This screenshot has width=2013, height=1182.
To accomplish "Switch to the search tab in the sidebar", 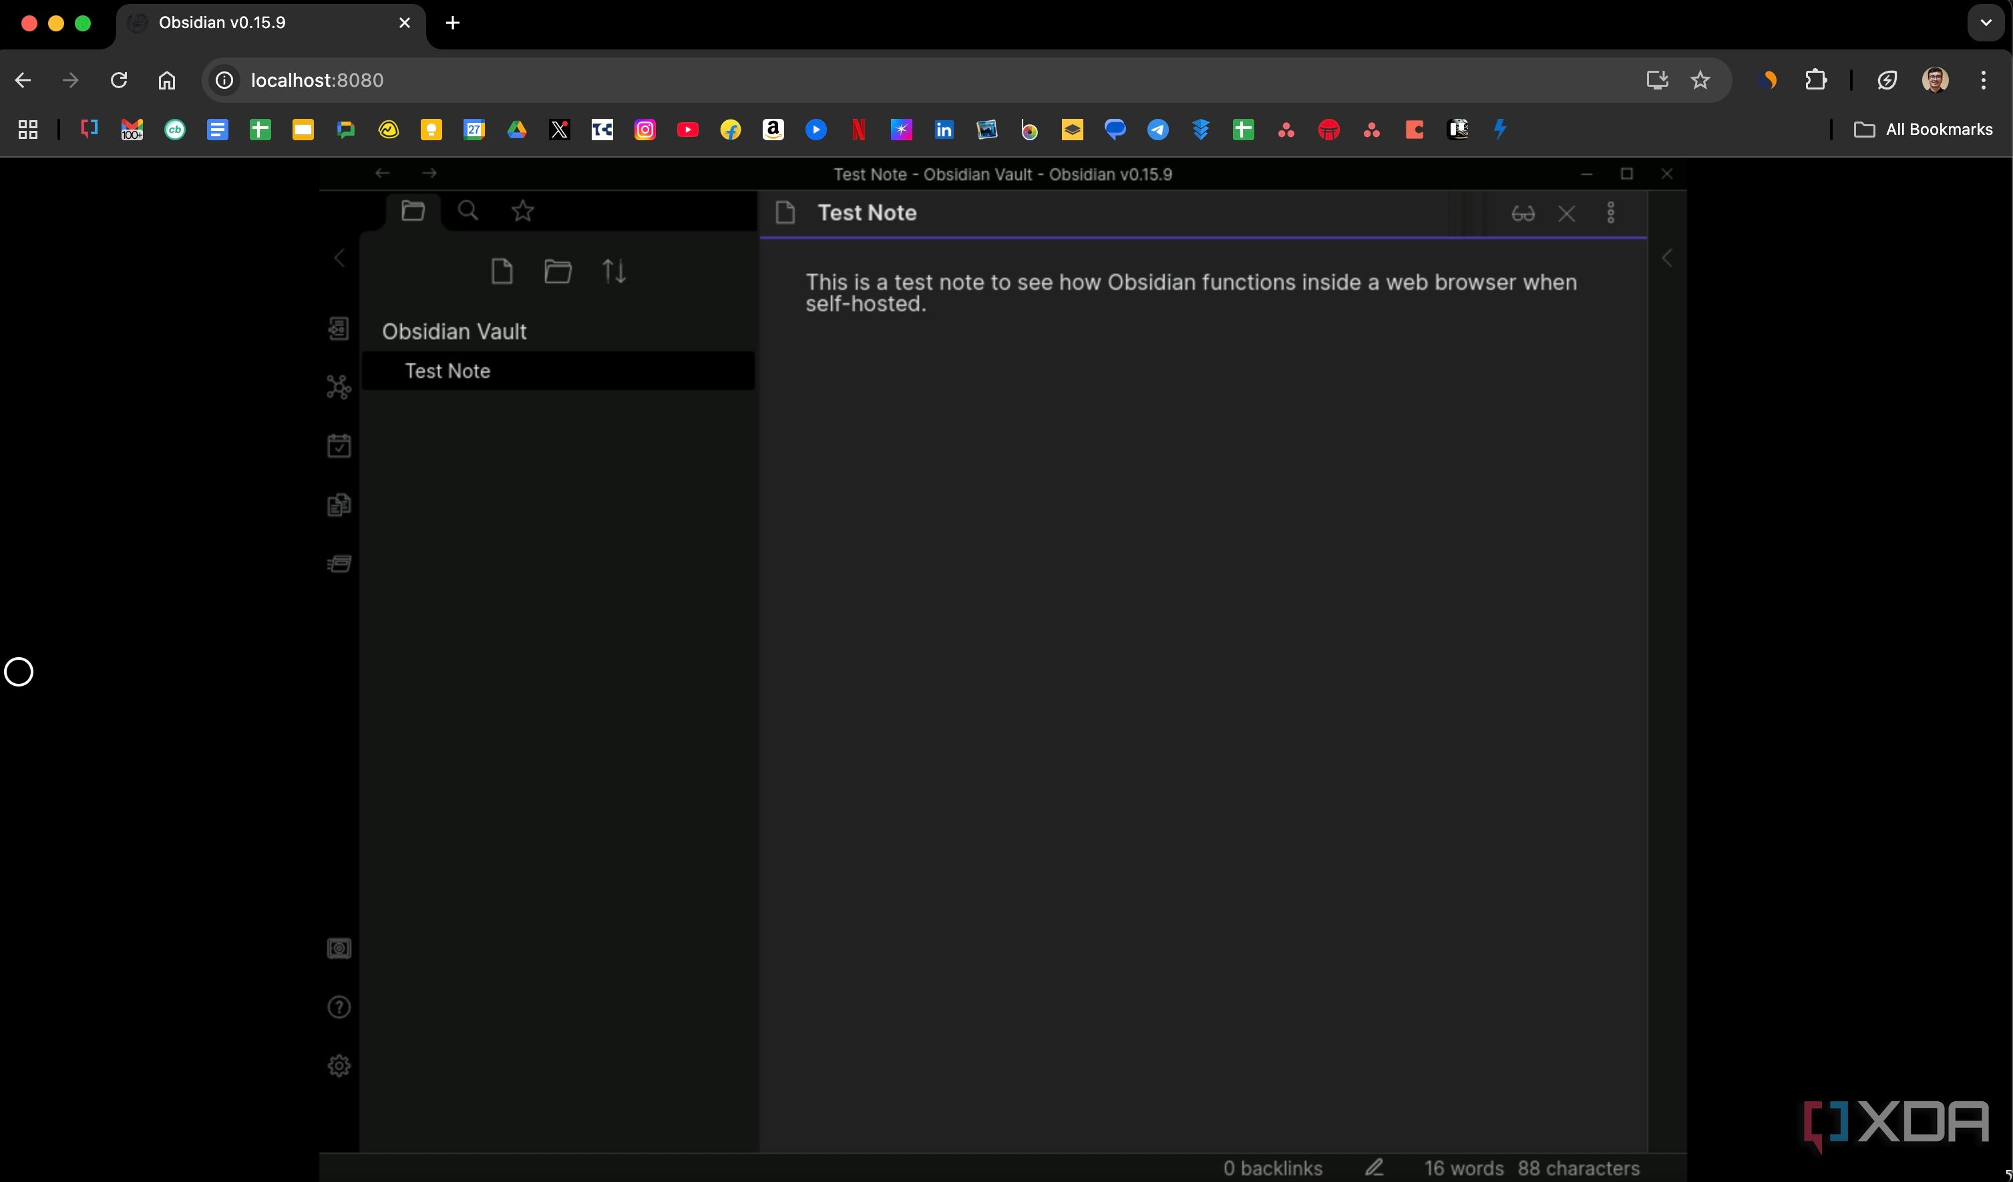I will click(x=468, y=212).
